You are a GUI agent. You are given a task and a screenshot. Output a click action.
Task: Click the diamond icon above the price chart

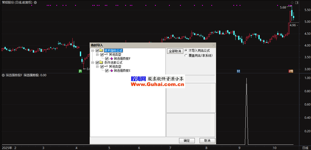tap(292, 2)
